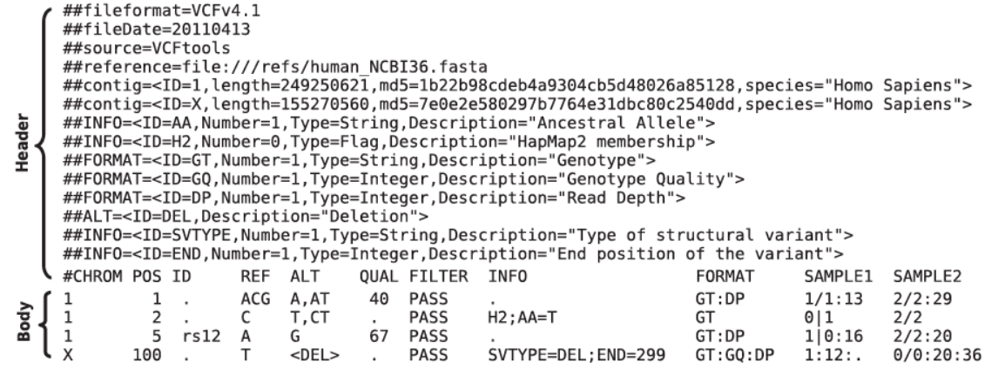Click the ##fileformat=VCFv4.1 line
998x376 pixels.
click(x=161, y=10)
